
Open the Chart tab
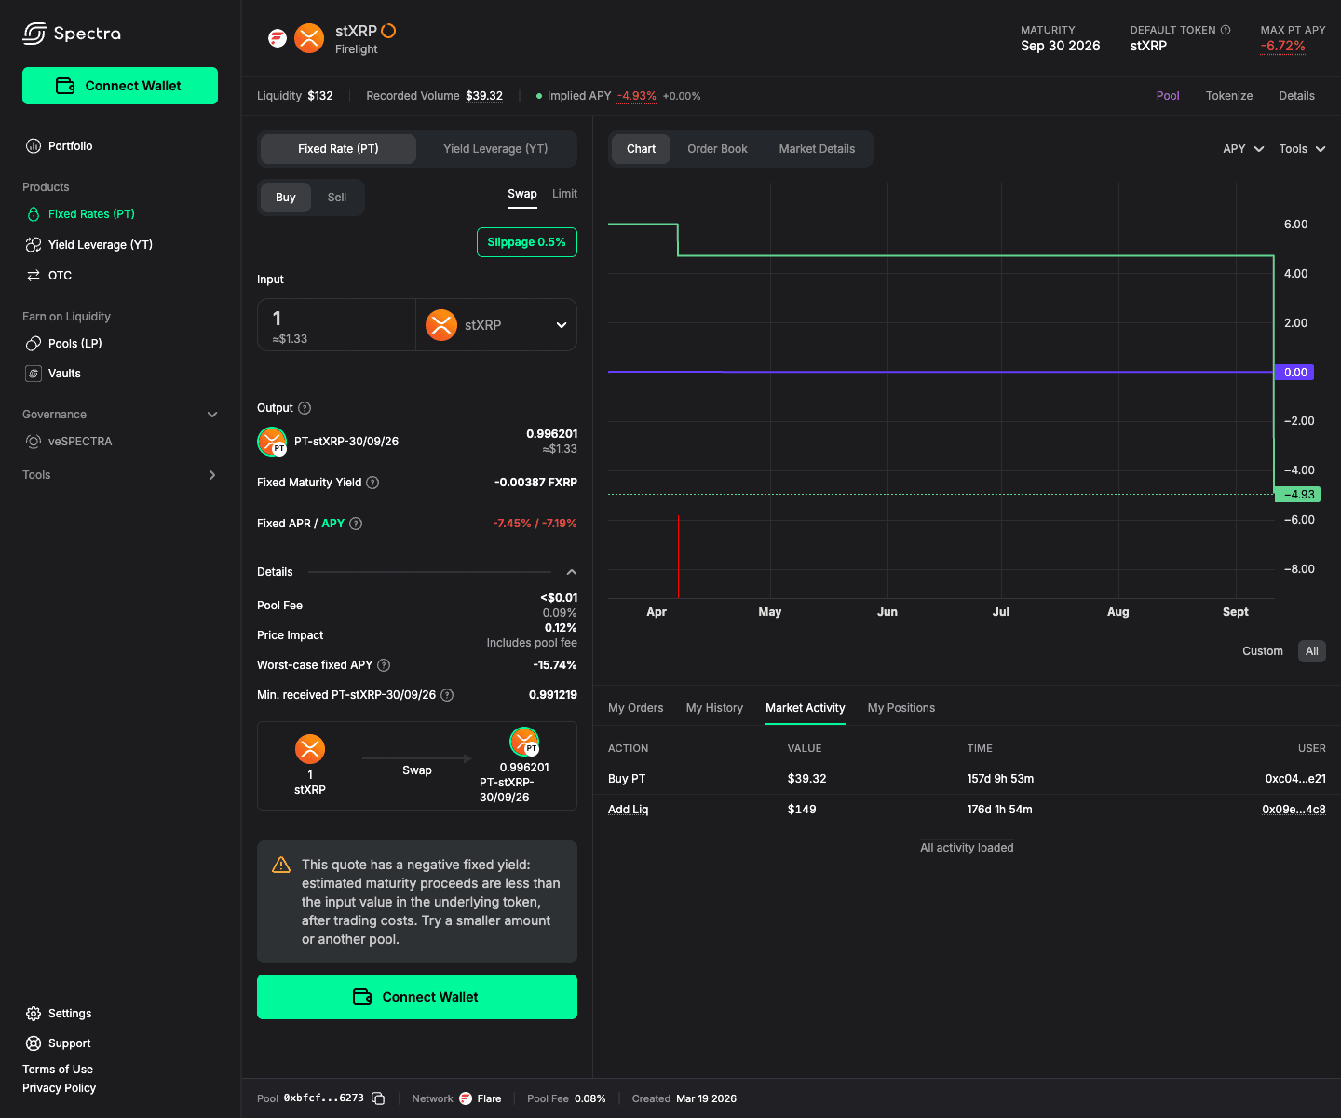(641, 149)
